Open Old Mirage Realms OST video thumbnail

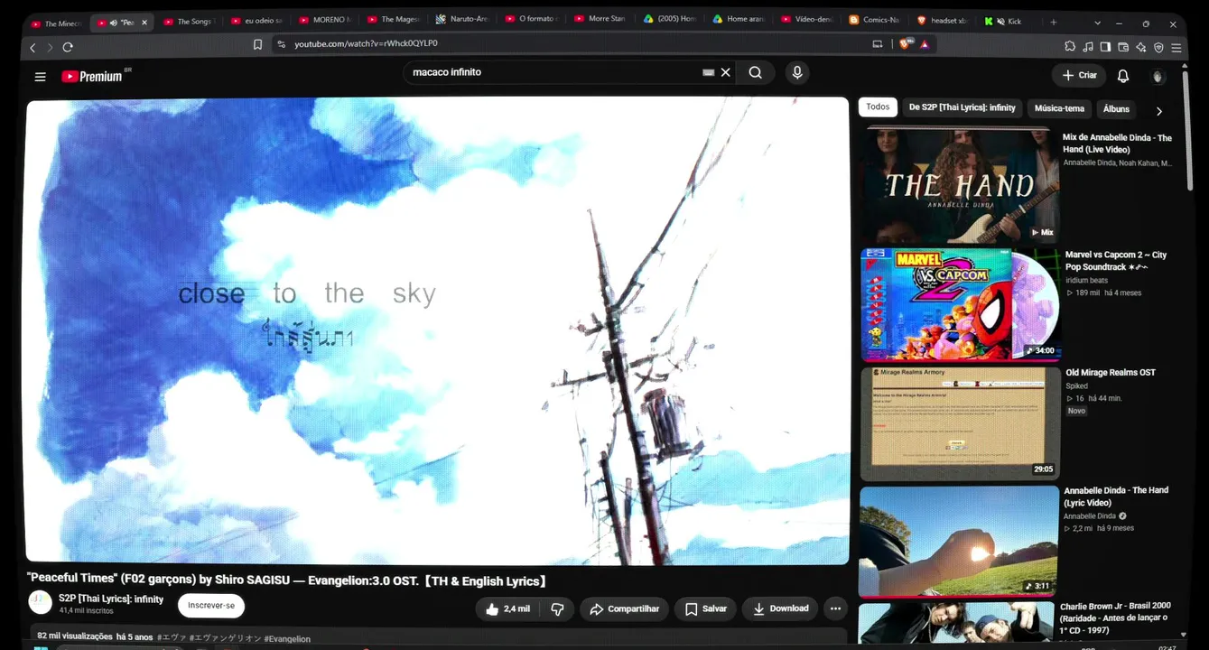960,423
